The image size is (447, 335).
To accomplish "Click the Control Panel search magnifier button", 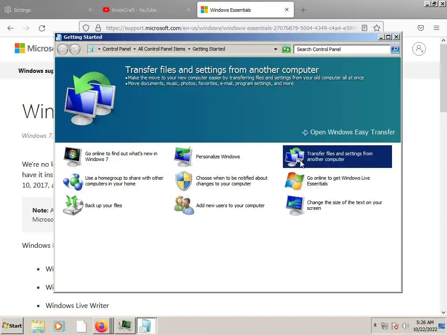I will tap(395, 49).
